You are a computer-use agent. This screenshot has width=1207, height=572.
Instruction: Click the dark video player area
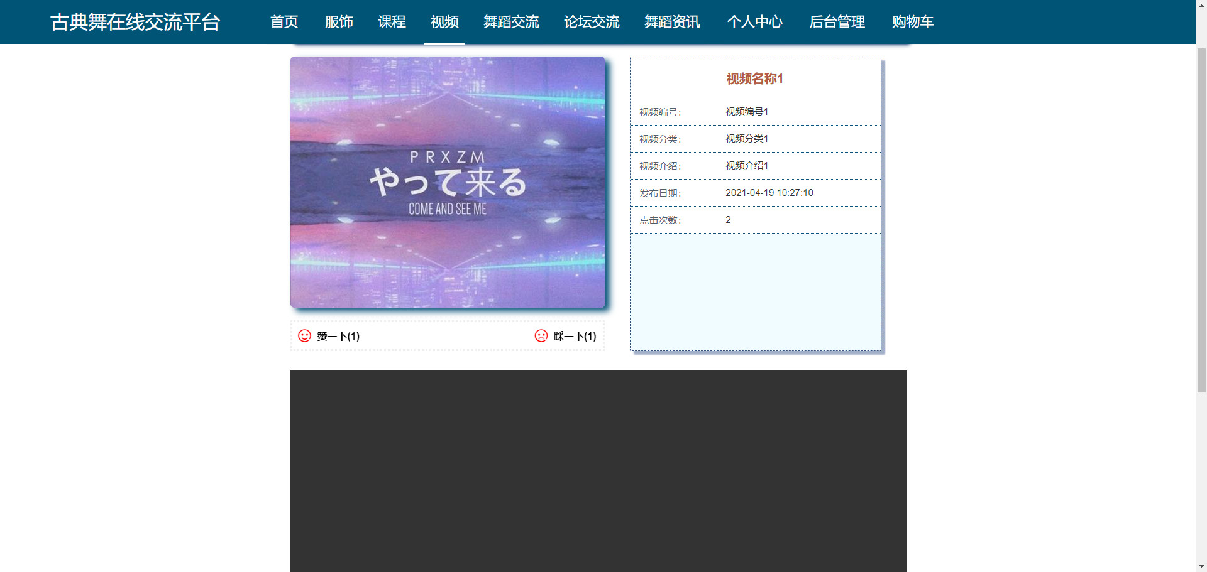[x=598, y=471]
